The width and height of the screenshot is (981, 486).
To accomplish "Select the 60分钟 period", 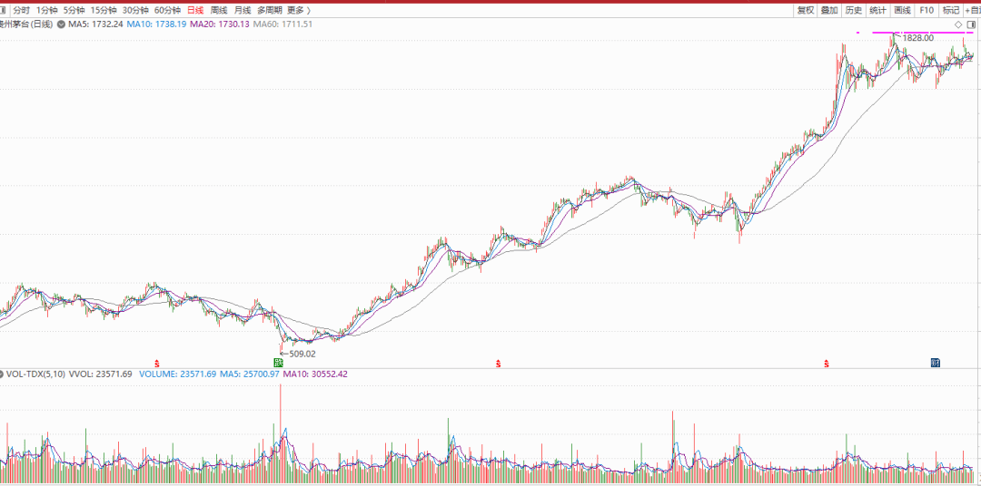I will point(167,11).
